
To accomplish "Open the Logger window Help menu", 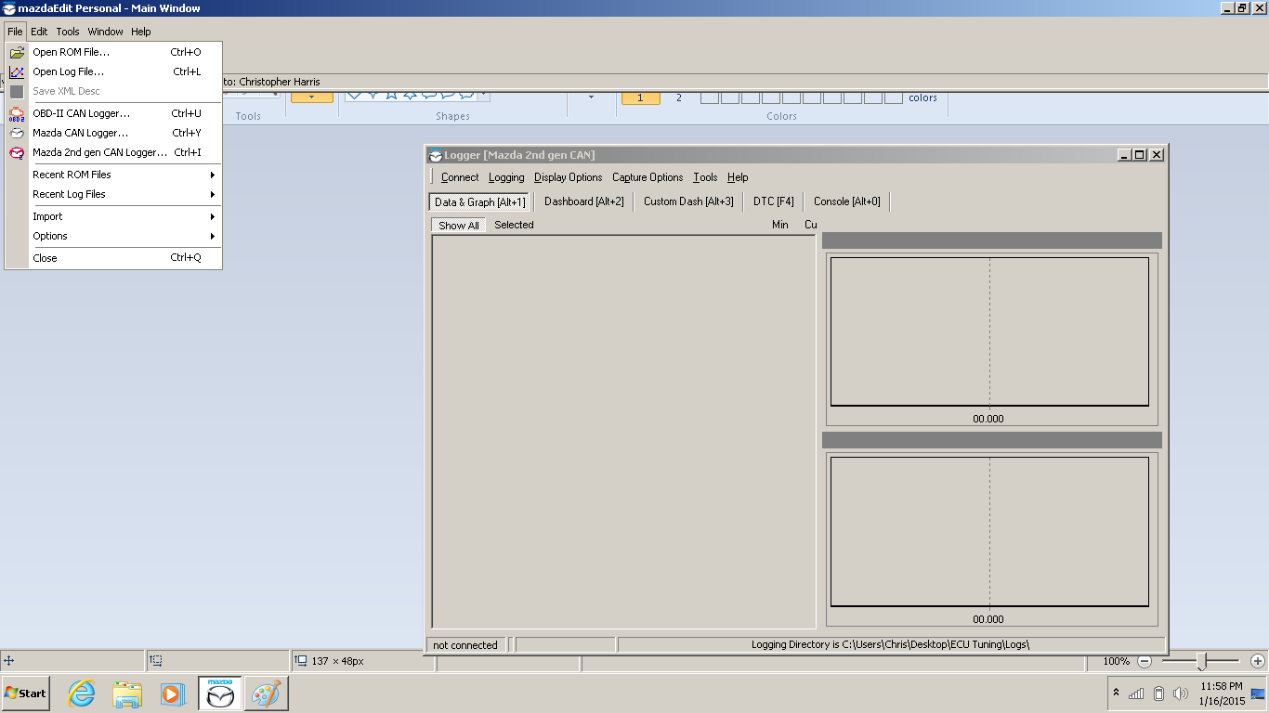I will click(738, 177).
